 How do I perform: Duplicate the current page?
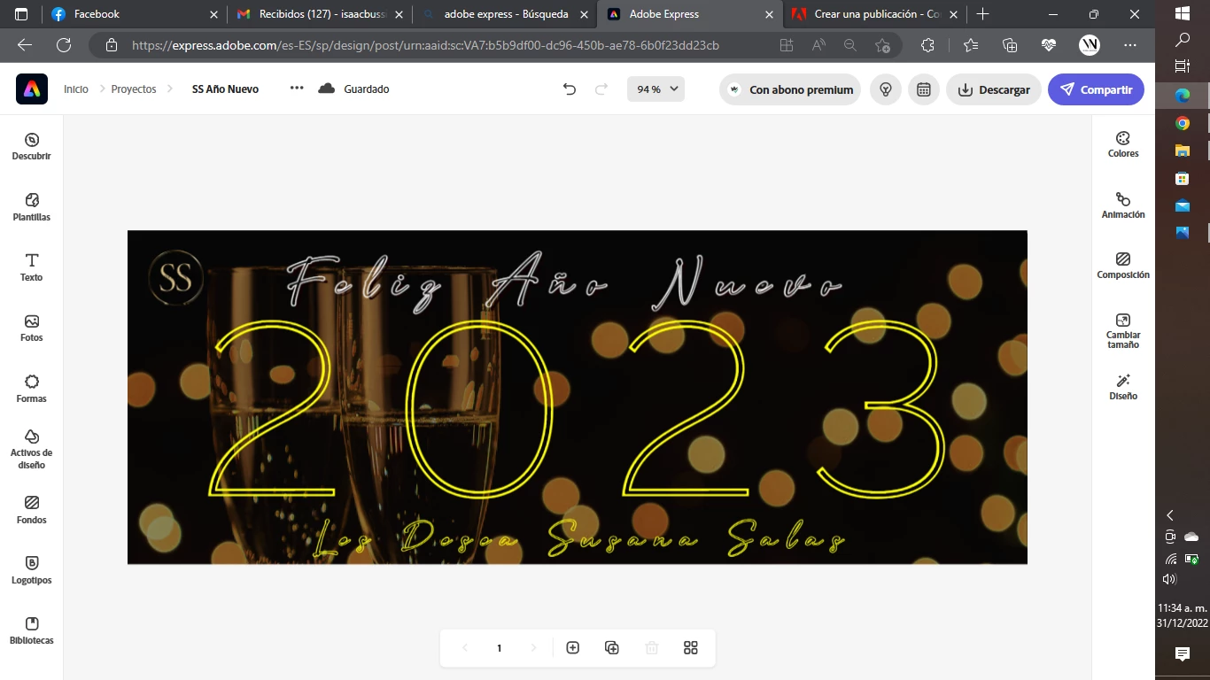point(612,648)
